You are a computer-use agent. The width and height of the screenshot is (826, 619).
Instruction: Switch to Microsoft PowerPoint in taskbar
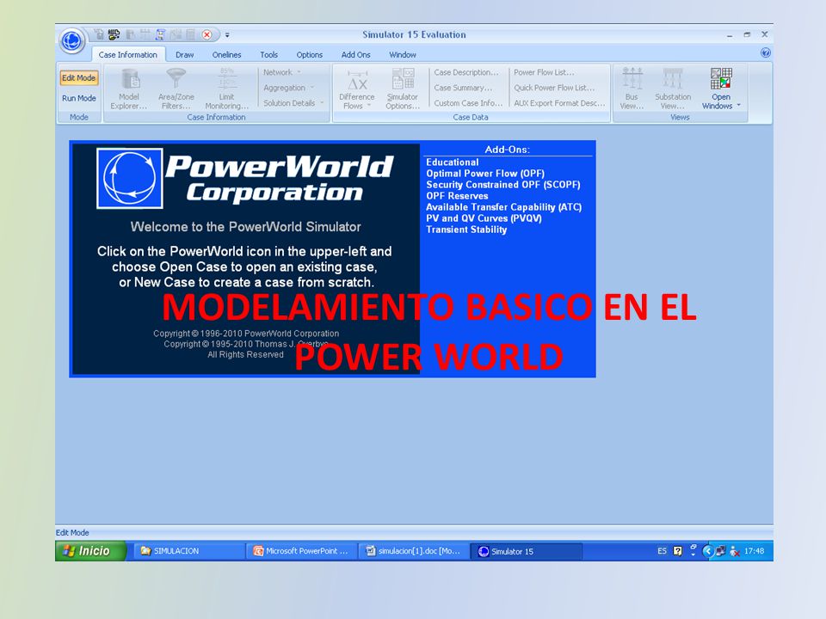tap(301, 551)
